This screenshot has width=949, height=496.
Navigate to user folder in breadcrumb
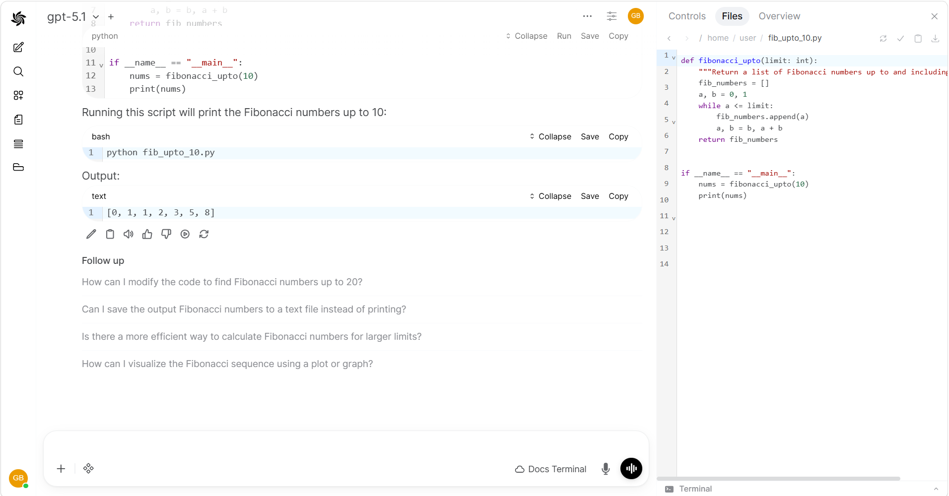tap(747, 38)
